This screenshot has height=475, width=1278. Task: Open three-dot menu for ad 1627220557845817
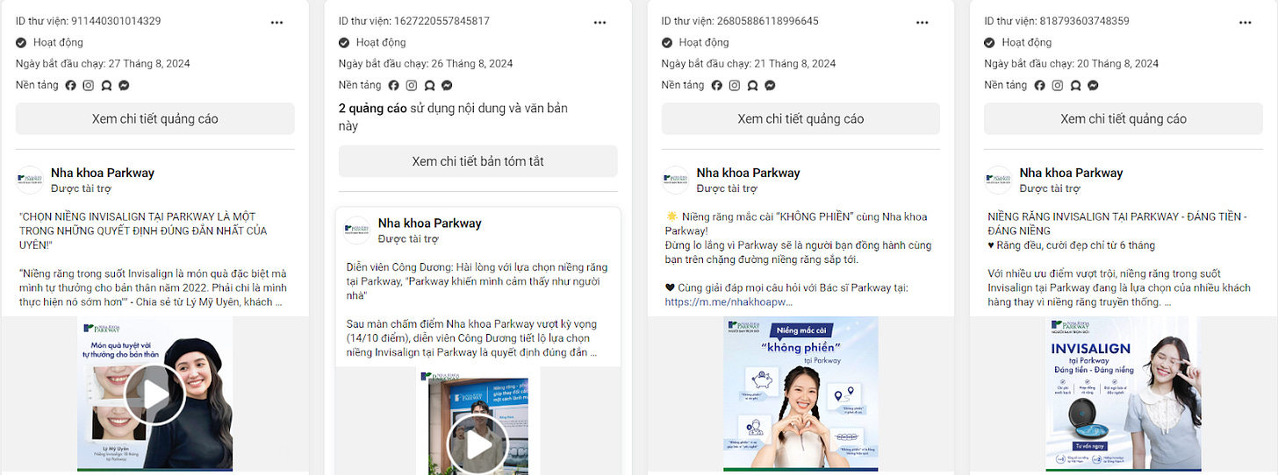click(600, 22)
